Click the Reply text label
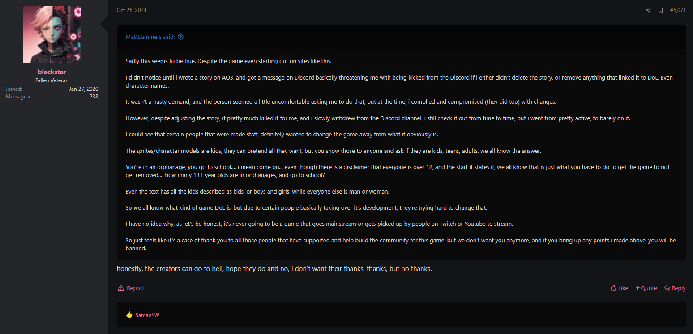Screen dimensions: 693x334 [679, 288]
